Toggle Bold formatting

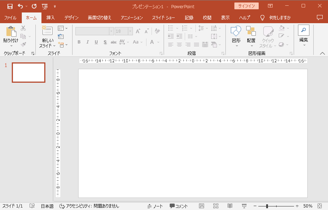79,42
